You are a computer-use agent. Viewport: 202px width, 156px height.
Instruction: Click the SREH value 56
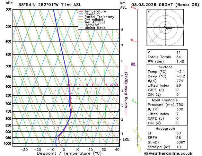[179, 138]
